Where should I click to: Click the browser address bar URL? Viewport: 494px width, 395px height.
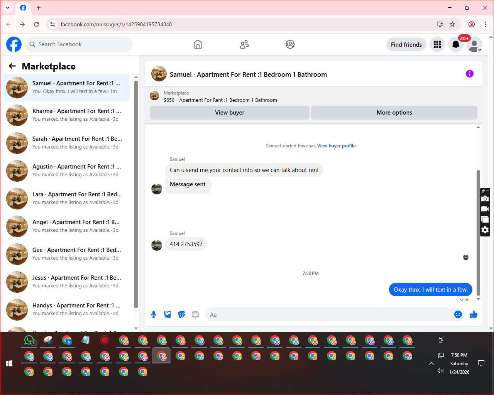(116, 24)
